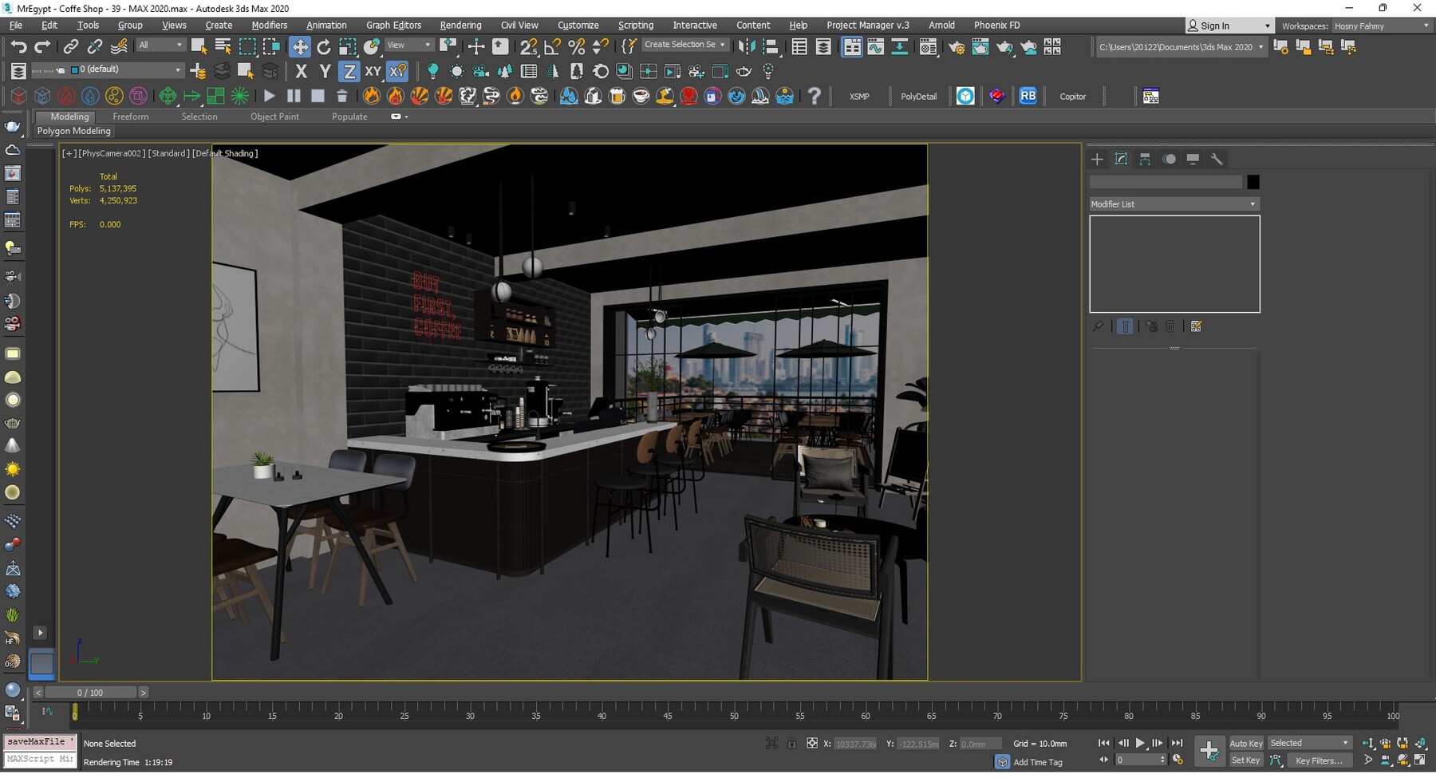Image resolution: width=1436 pixels, height=778 pixels.
Task: Open the Rendering menu
Action: (x=460, y=25)
